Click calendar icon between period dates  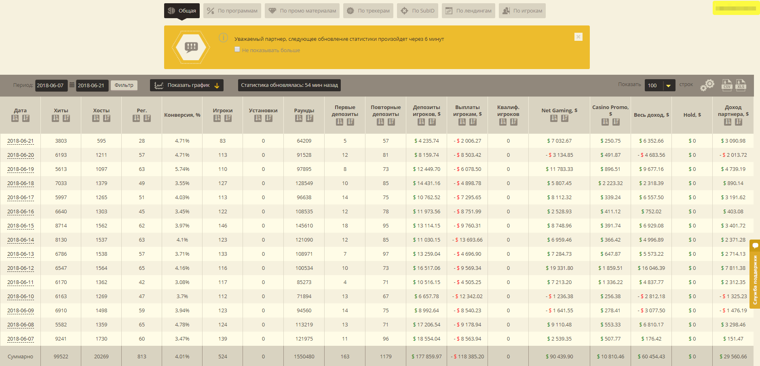click(72, 85)
